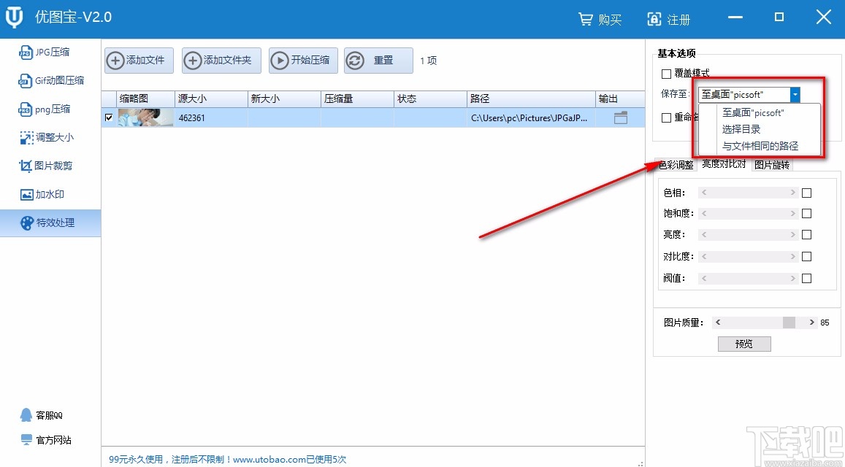Image resolution: width=845 pixels, height=467 pixels.
Task: Click the 阈值 slider track
Action: [x=748, y=279]
